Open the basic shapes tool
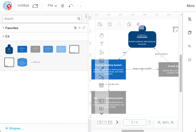Viewport: 196px width, 132px height. click(102, 52)
